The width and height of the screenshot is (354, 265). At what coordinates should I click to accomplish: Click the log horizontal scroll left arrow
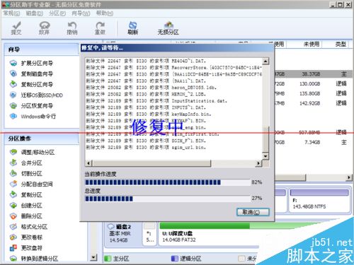pyautogui.click(x=88, y=163)
